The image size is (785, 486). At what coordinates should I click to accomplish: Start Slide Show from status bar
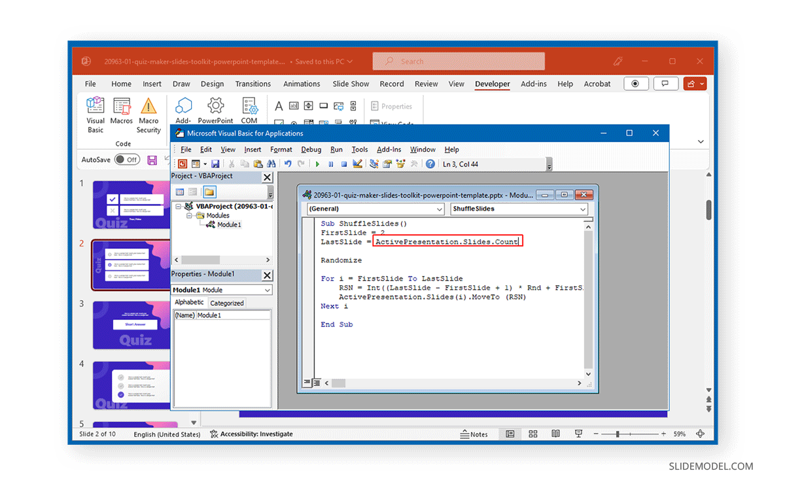[578, 434]
